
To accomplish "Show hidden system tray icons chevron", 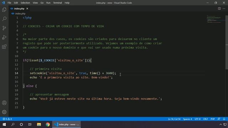I will [x=221, y=124].
